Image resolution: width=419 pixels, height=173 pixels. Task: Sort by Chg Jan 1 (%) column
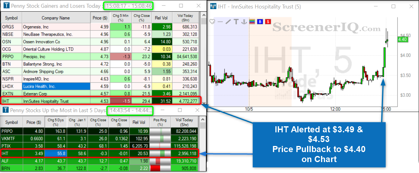point(77,122)
